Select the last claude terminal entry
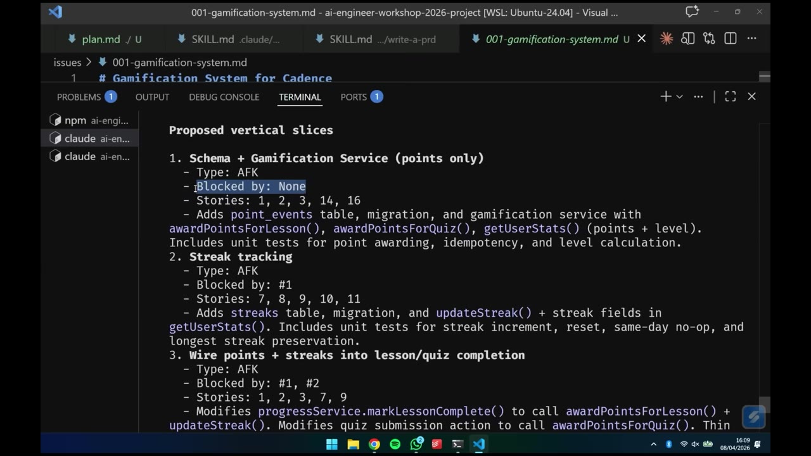Viewport: 811px width, 456px height. point(90,156)
